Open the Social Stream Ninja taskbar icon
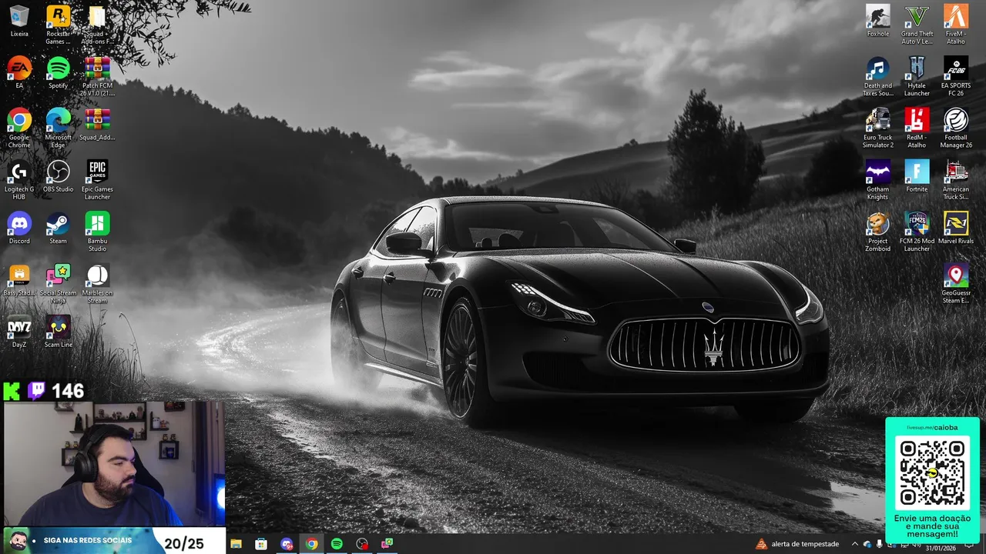Image resolution: width=986 pixels, height=554 pixels. pos(387,544)
